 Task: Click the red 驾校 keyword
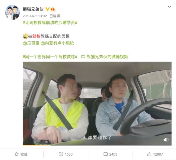36,36
